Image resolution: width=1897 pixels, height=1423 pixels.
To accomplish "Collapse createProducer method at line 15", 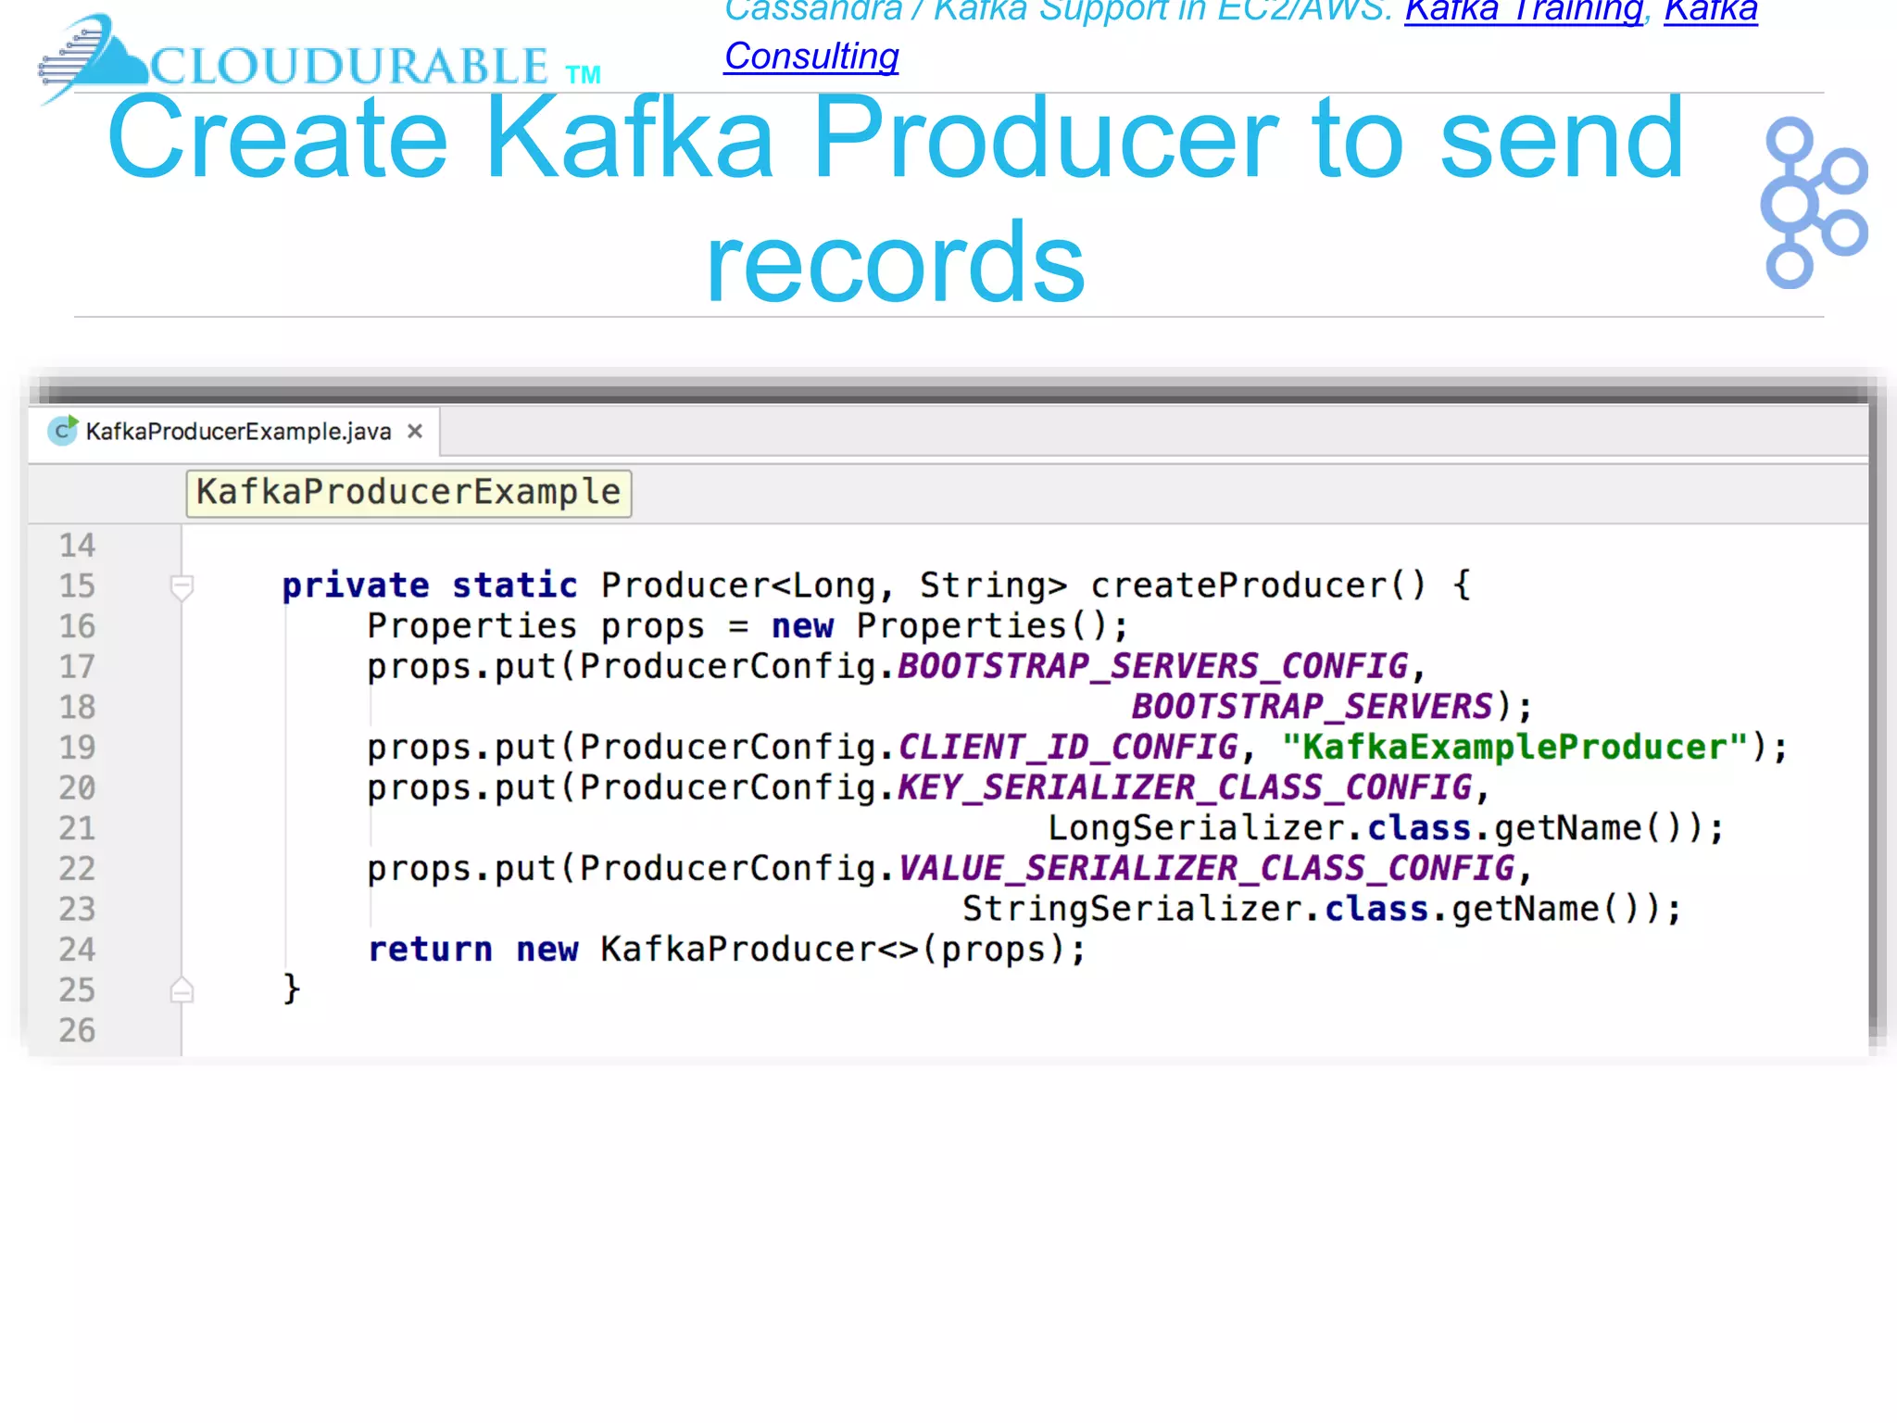I will 182,586.
